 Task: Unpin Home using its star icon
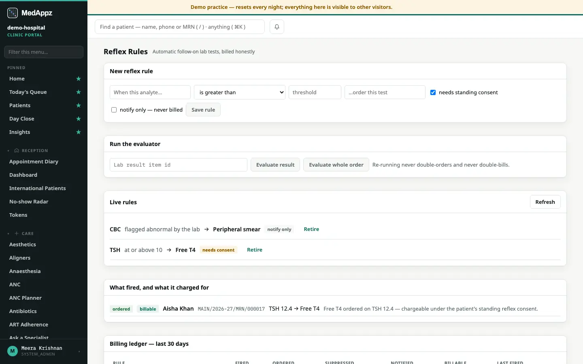[x=79, y=79]
